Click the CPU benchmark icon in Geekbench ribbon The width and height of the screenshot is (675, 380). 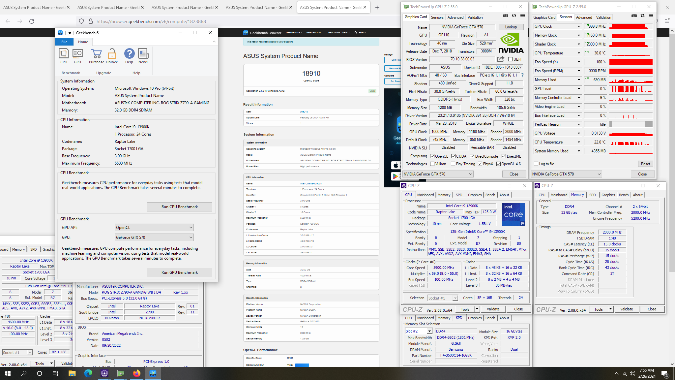[64, 56]
